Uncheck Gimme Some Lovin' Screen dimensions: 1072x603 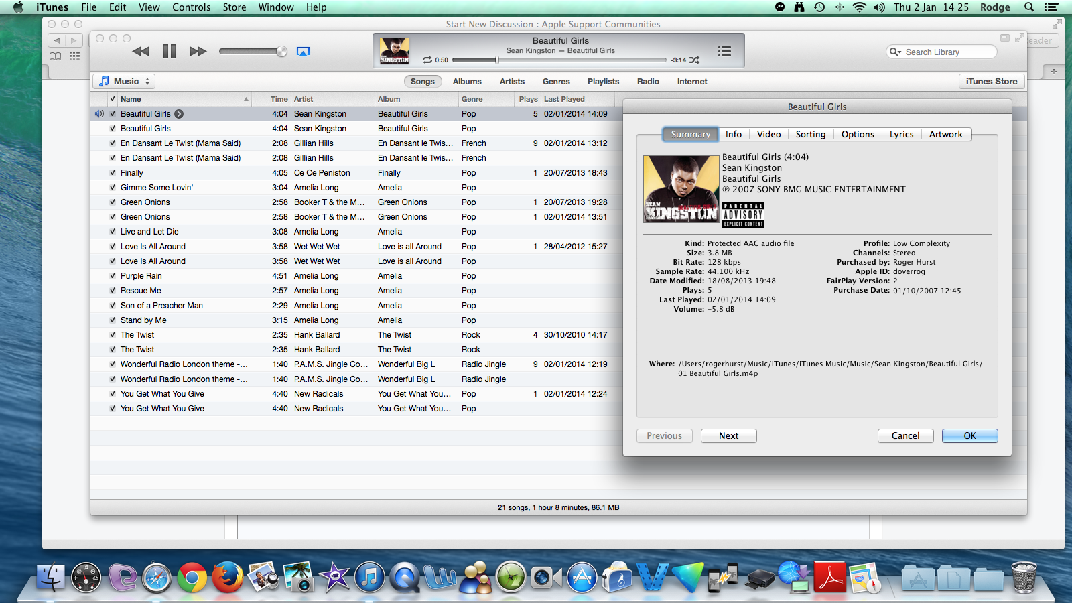pos(113,188)
